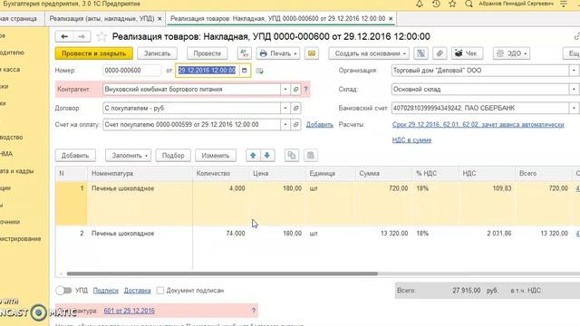Open Банковский счет dropdown arrow
The width and height of the screenshot is (580, 326).
tap(574, 108)
